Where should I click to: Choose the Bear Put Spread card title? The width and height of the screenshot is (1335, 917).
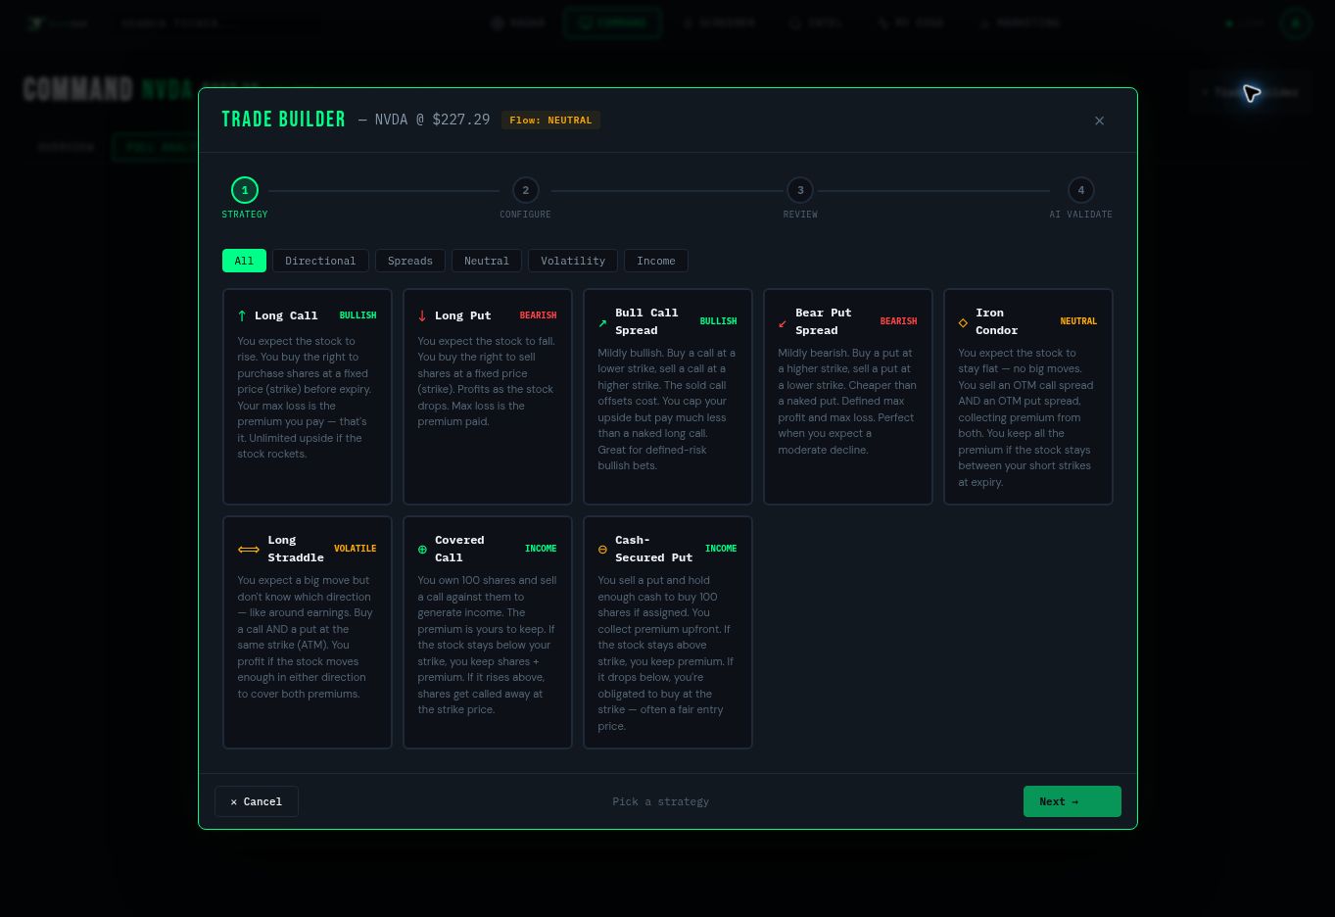coord(824,321)
